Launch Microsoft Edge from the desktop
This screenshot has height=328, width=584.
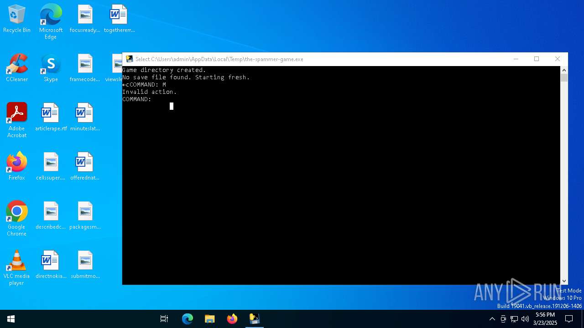coord(51,21)
